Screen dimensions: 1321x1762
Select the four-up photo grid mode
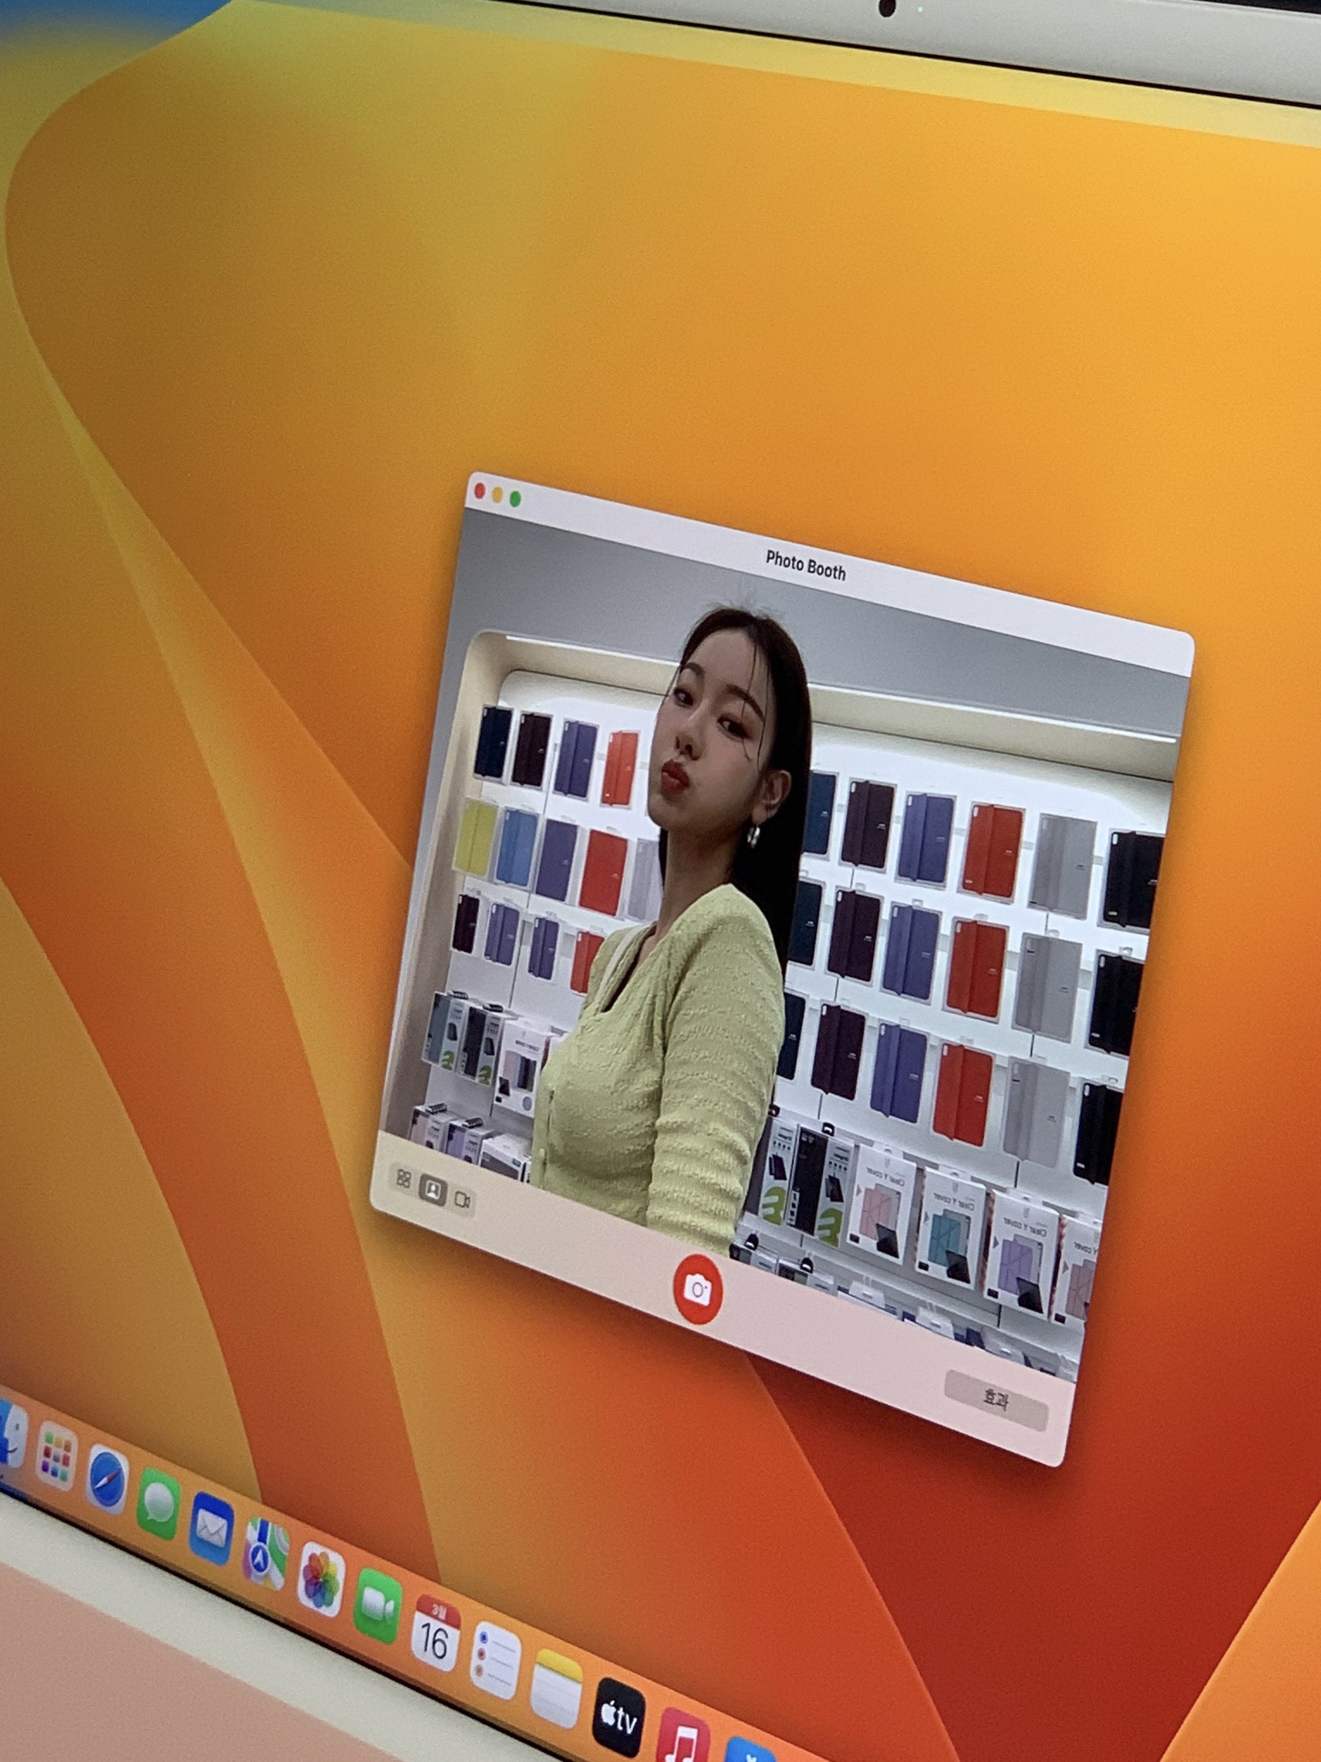click(404, 1179)
